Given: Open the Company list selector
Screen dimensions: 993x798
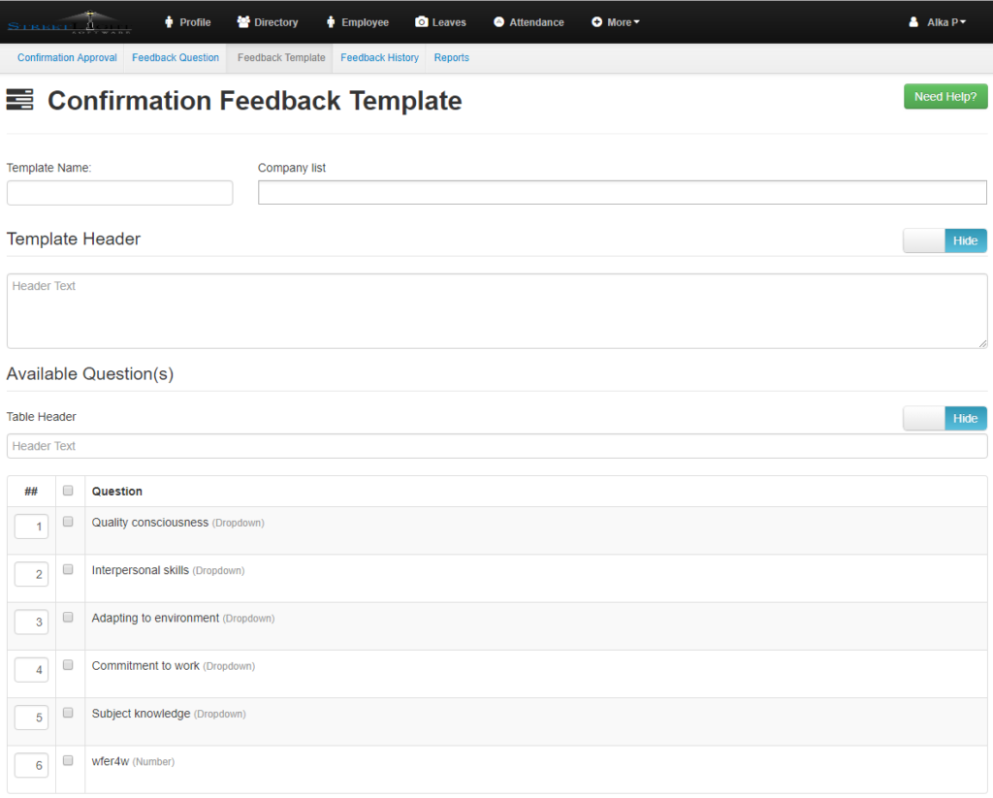Looking at the screenshot, I should (x=622, y=192).
